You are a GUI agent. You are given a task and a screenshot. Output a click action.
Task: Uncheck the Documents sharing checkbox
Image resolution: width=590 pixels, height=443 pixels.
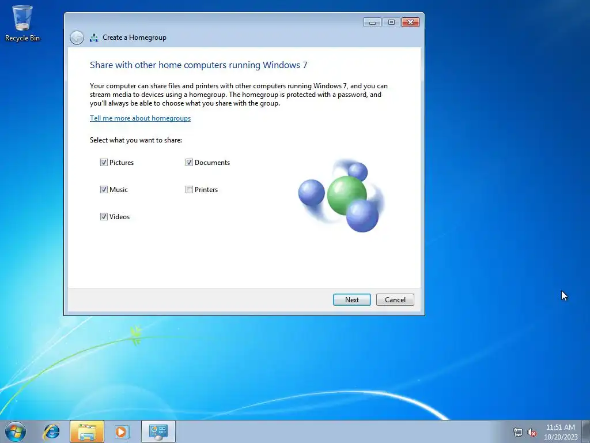(x=189, y=162)
